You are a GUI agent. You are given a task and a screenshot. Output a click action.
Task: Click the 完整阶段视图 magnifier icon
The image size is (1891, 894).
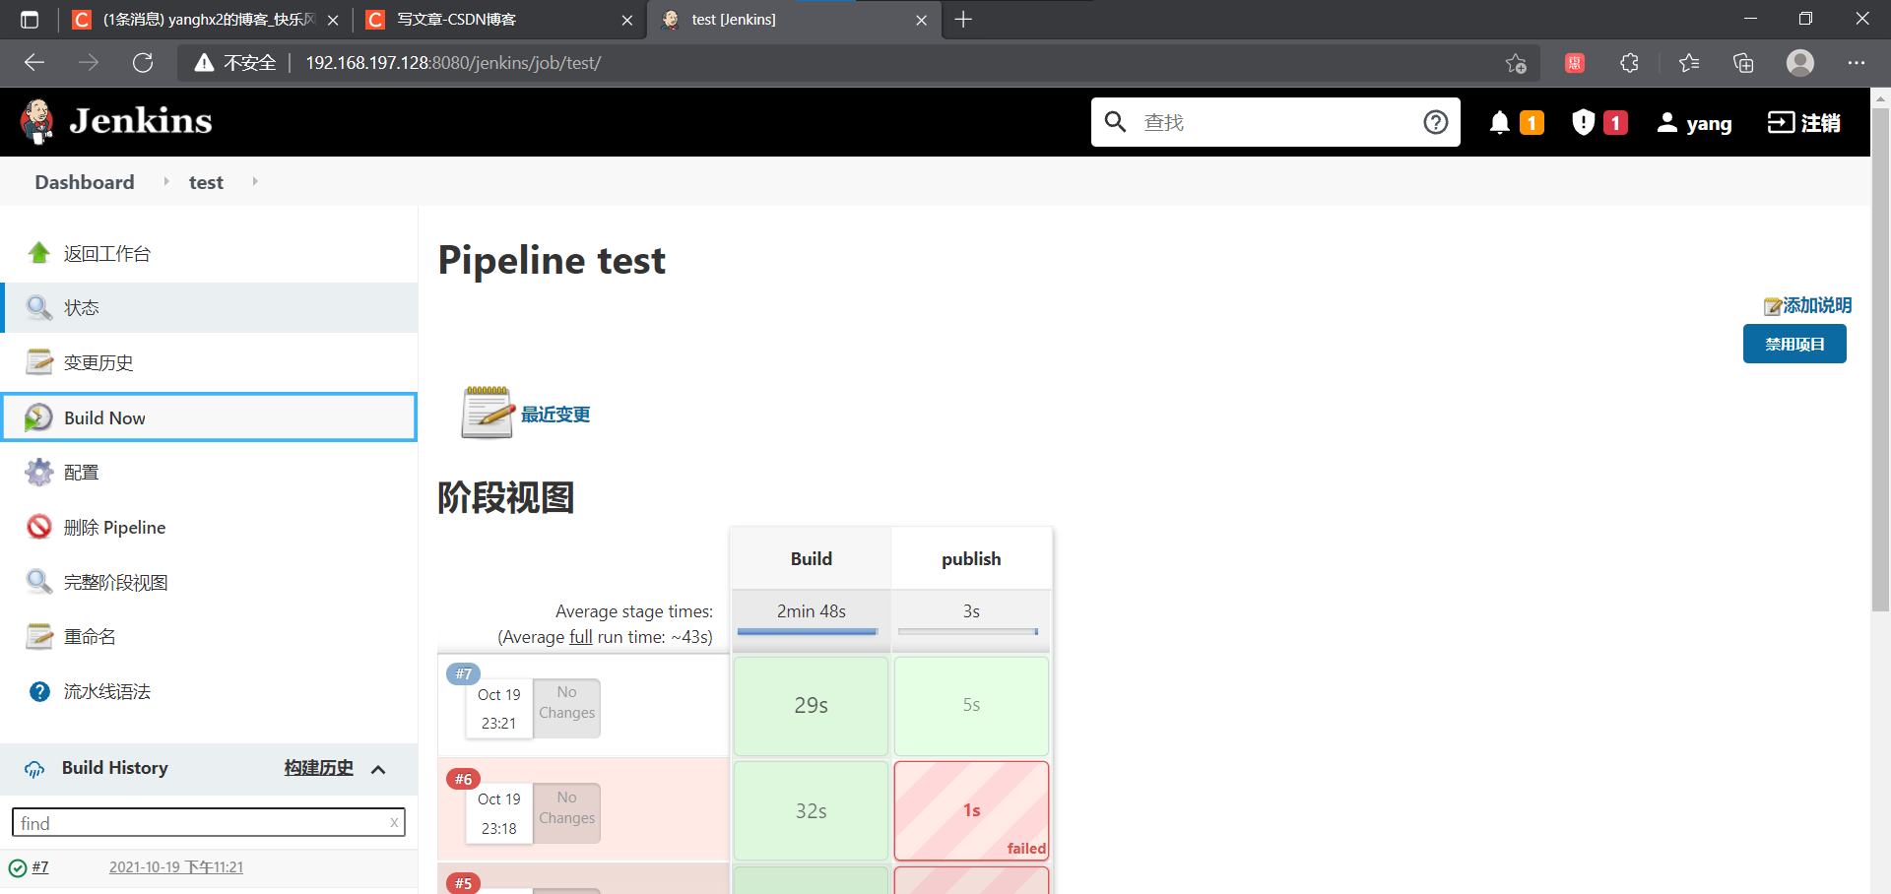pyautogui.click(x=38, y=582)
